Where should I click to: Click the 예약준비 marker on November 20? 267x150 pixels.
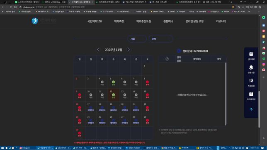pyautogui.click(x=125, y=109)
